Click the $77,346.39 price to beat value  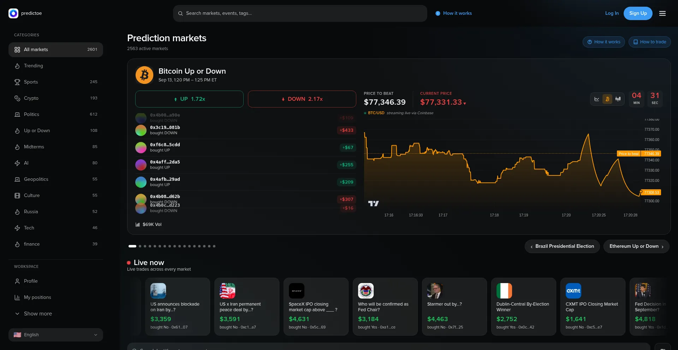click(x=385, y=102)
